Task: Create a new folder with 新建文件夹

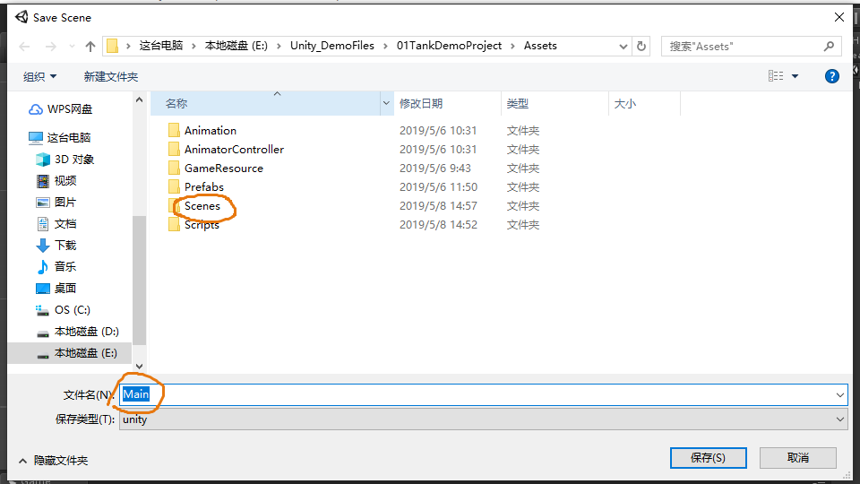Action: (x=111, y=77)
